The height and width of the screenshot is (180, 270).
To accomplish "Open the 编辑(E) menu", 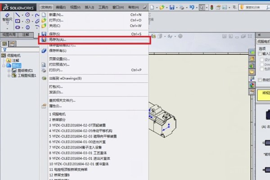I will pos(61,7).
